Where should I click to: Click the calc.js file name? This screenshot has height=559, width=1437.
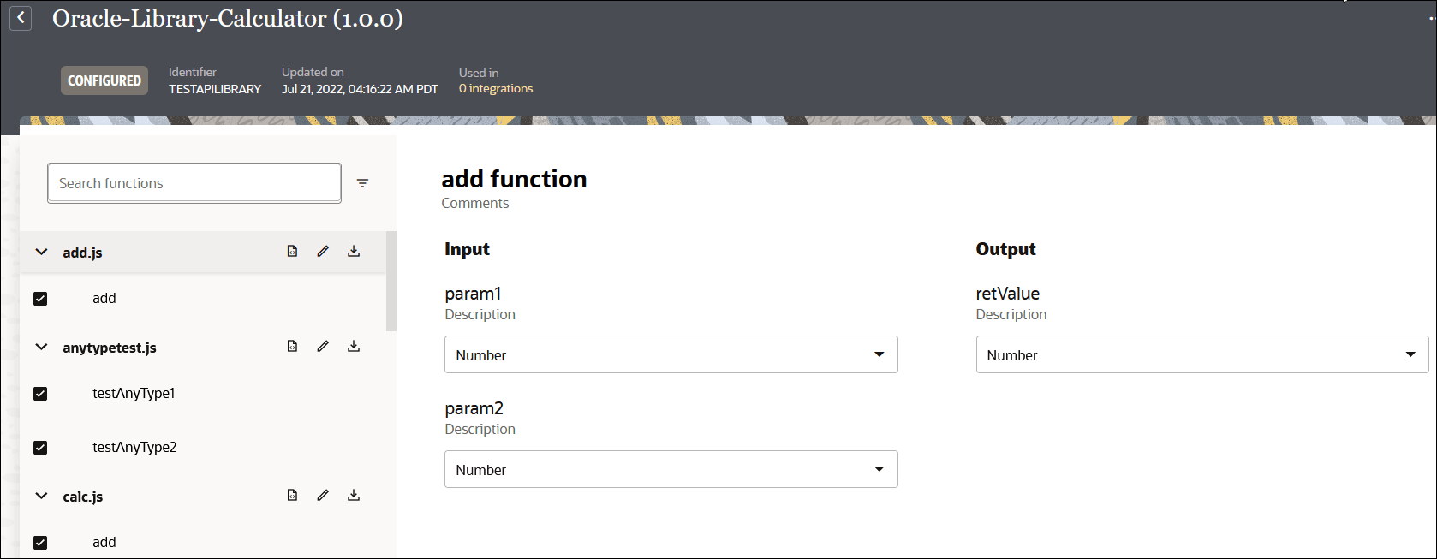tap(83, 497)
